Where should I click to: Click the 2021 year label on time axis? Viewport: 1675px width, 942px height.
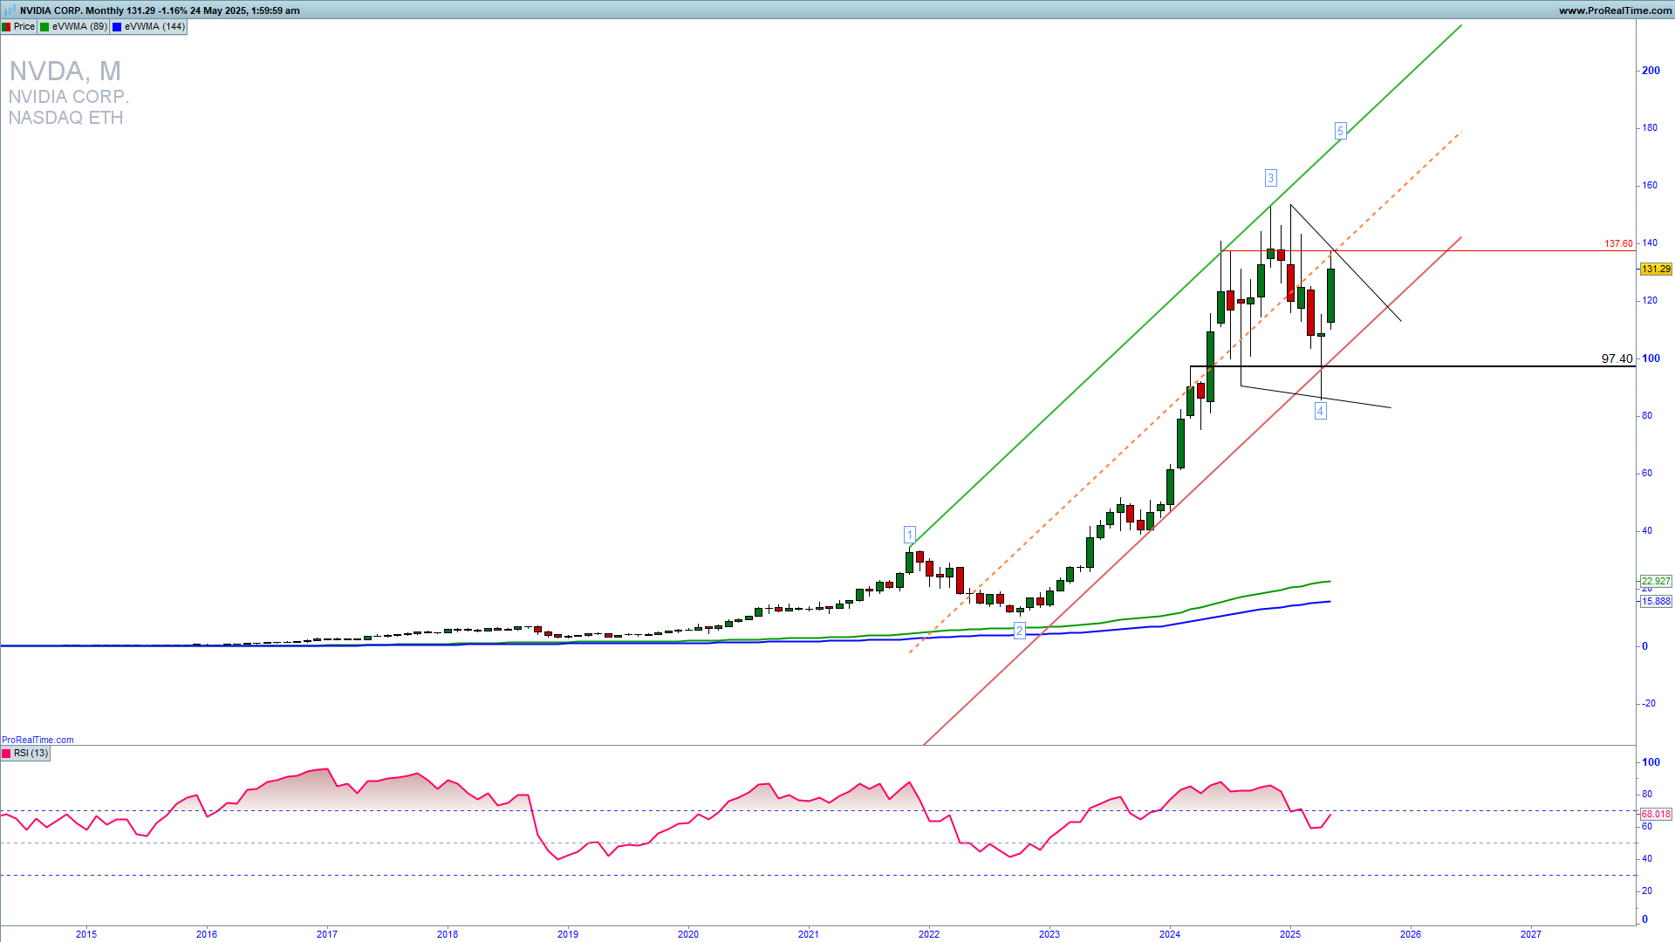pos(809,935)
